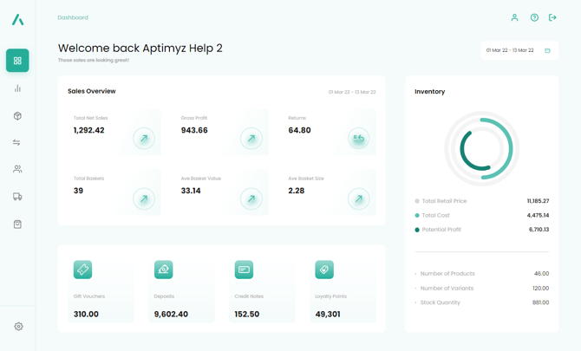
Task: Open the customers people icon in sidebar
Action: coord(17,170)
